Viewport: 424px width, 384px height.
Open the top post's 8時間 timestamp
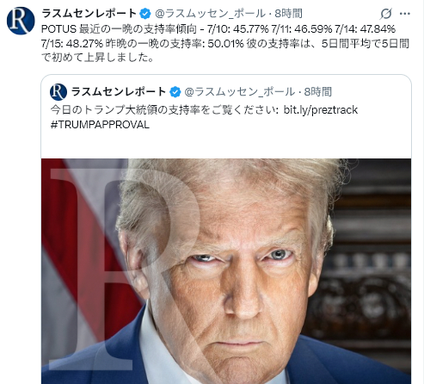click(288, 14)
